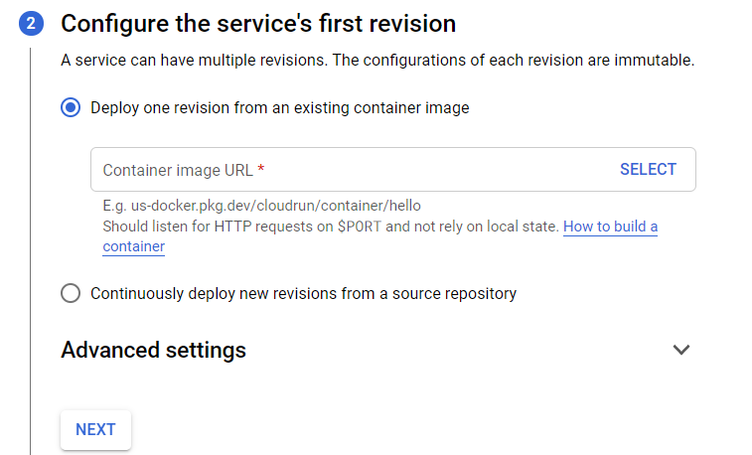This screenshot has width=752, height=455.
Task: Click the 'A service can have multiple revisions' description
Action: (377, 61)
